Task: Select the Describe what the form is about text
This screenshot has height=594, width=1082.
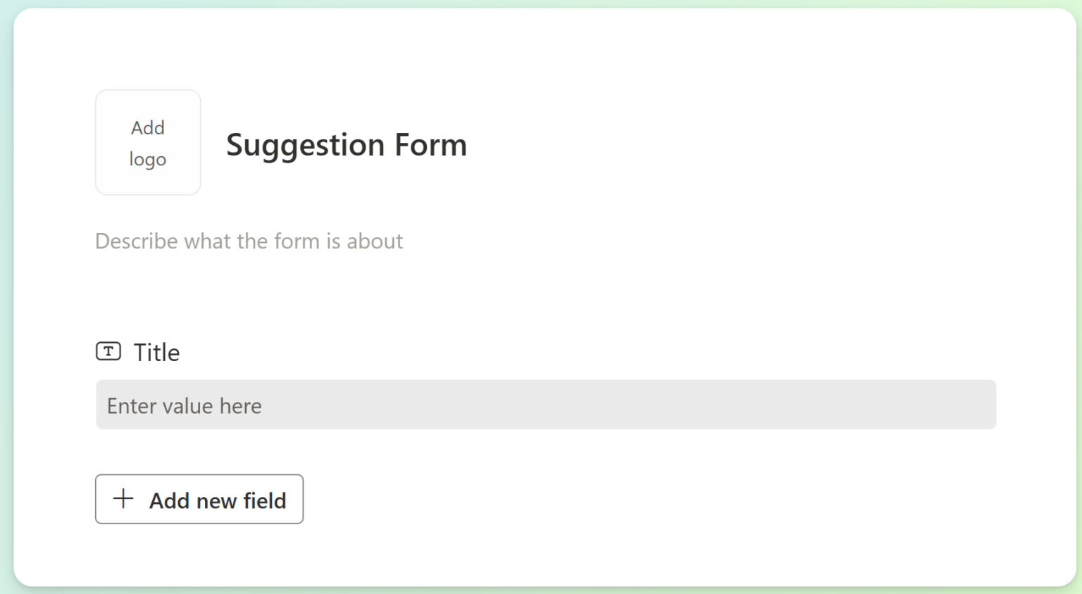Action: tap(249, 241)
